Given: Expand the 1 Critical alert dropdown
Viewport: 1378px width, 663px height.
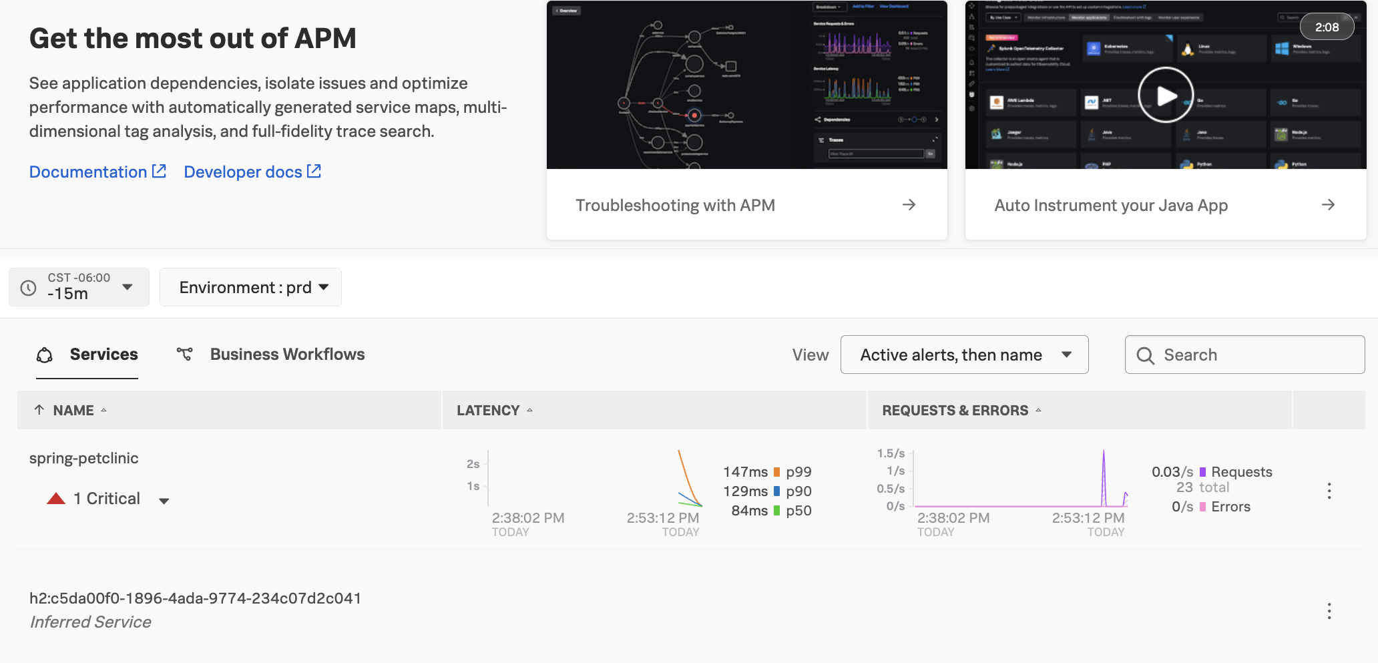Looking at the screenshot, I should 164,500.
